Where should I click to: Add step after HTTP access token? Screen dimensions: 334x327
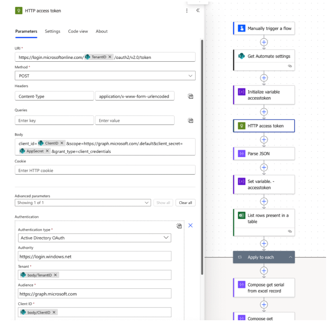tap(264, 140)
